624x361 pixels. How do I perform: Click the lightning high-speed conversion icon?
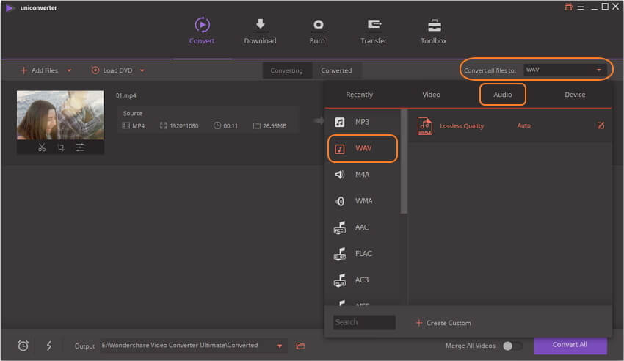tap(49, 346)
